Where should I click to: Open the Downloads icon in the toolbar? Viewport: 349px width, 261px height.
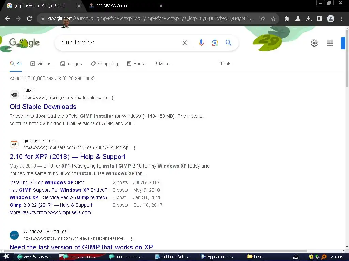[x=309, y=19]
